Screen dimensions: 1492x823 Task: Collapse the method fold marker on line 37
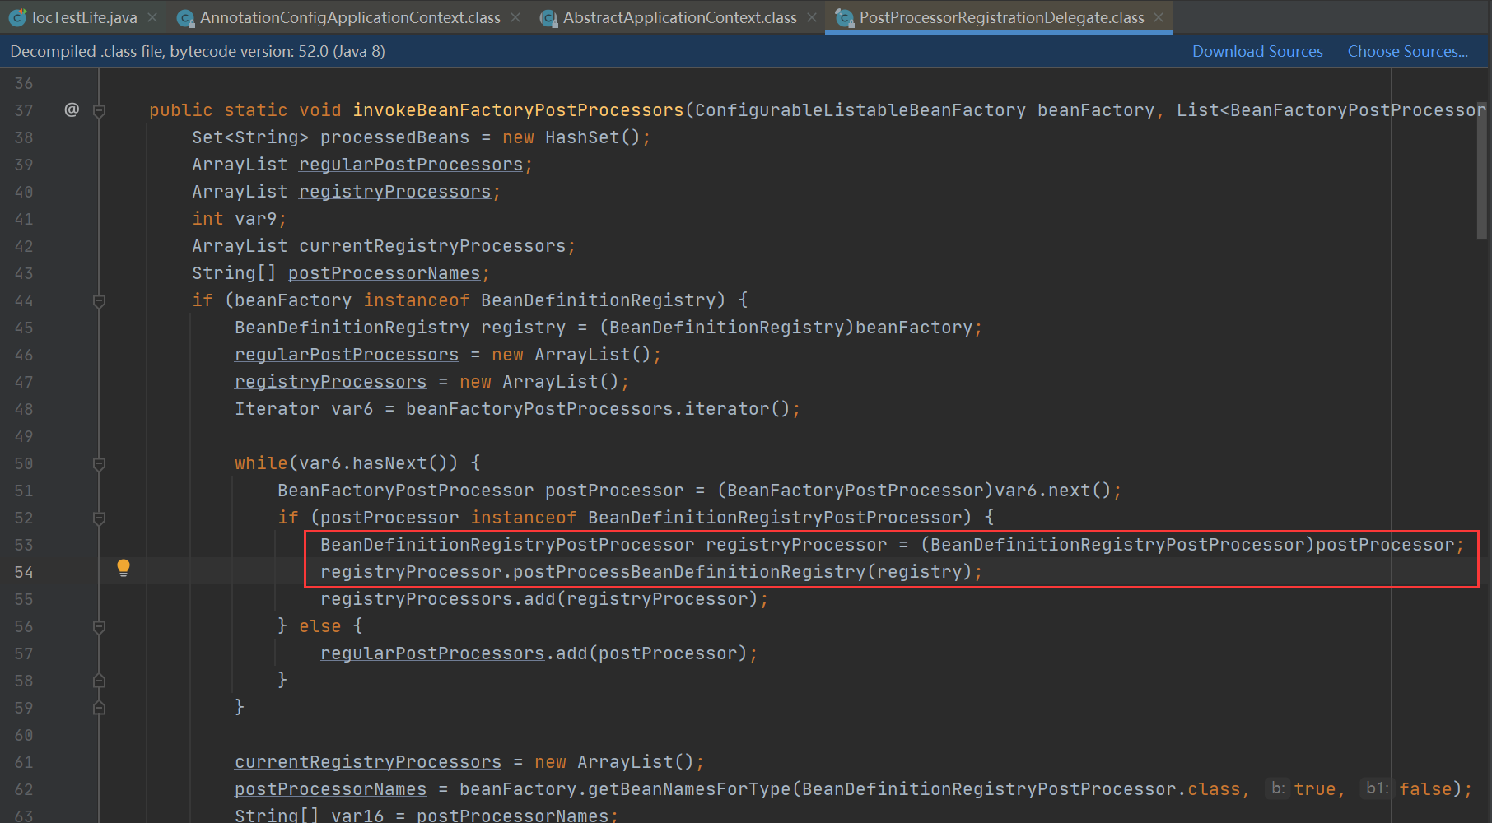click(x=99, y=110)
